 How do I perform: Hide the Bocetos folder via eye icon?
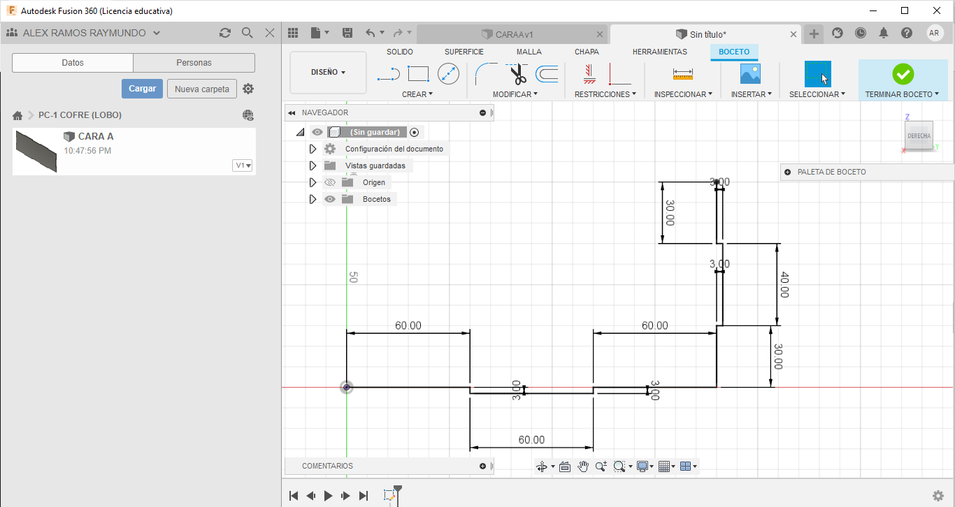pos(330,199)
